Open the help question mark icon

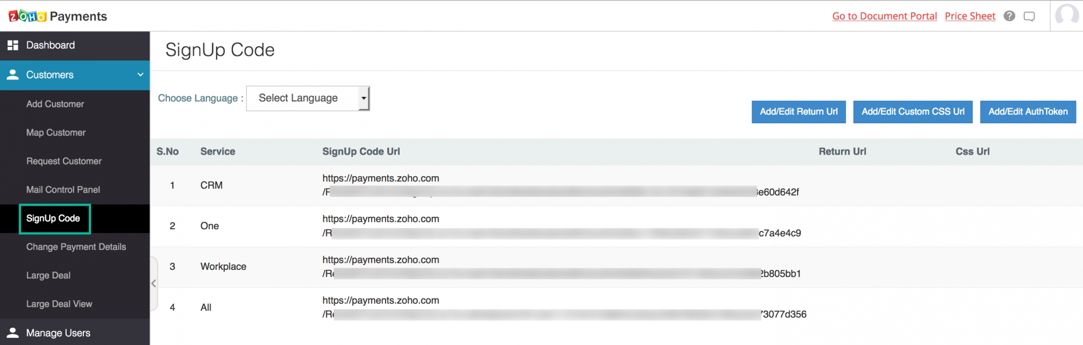[1009, 16]
